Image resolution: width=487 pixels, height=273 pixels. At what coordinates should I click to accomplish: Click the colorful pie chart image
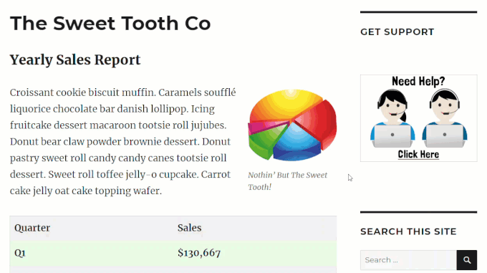pyautogui.click(x=292, y=125)
